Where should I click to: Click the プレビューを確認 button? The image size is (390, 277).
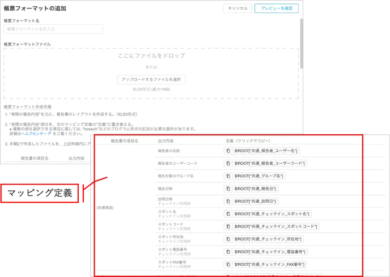pos(276,8)
